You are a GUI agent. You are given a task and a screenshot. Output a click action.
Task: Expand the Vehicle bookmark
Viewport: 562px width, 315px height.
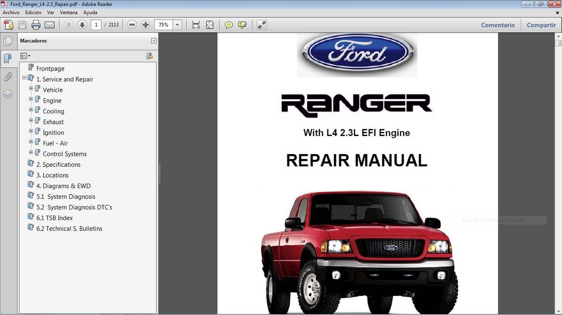(31, 89)
